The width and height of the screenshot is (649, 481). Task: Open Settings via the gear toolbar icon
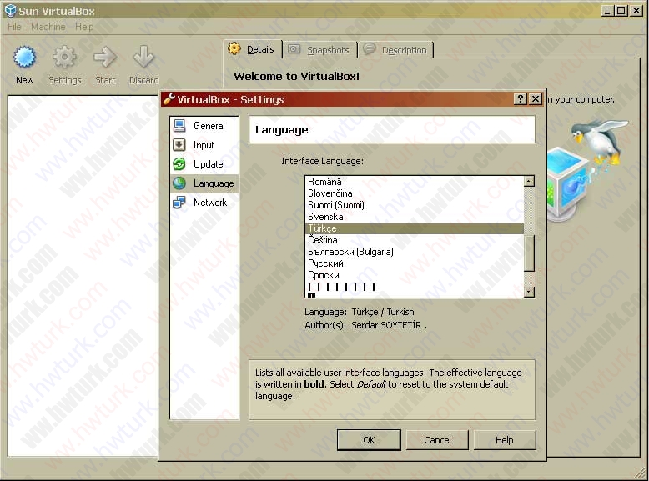pyautogui.click(x=64, y=57)
